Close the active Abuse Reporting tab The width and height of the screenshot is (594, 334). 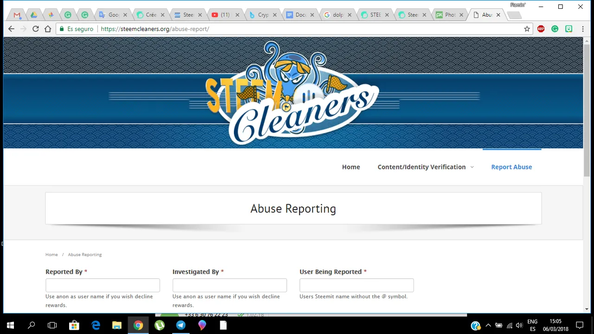(498, 15)
